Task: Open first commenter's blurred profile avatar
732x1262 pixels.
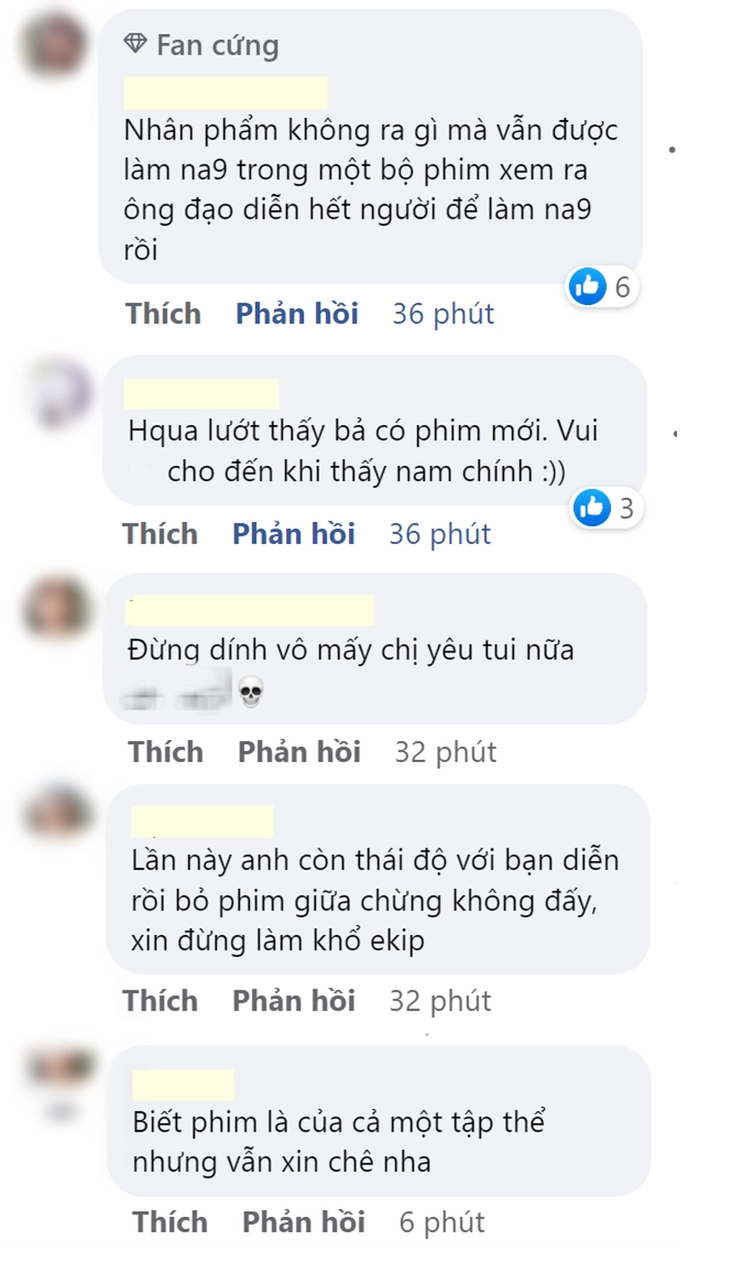Action: point(54,43)
